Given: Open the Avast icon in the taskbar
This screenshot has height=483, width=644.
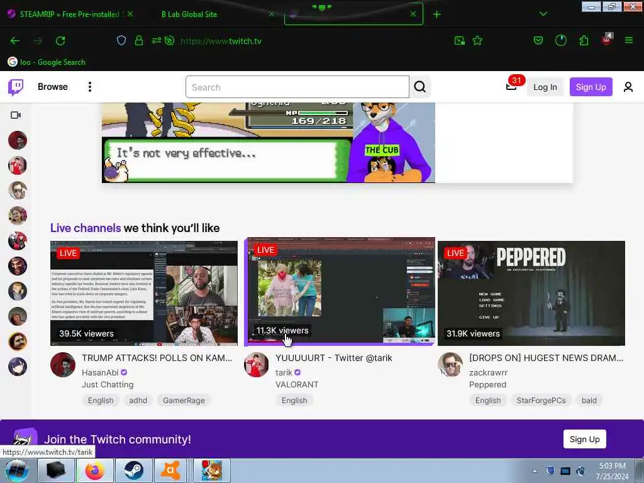Looking at the screenshot, I should coord(170,470).
